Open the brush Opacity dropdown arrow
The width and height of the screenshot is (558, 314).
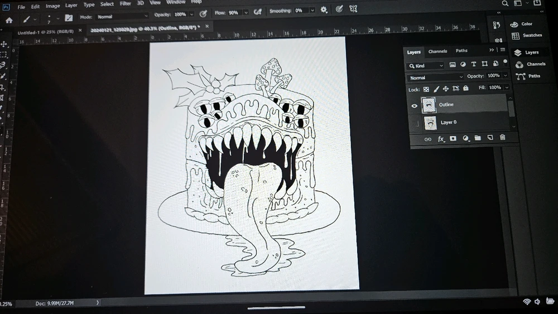click(x=191, y=14)
